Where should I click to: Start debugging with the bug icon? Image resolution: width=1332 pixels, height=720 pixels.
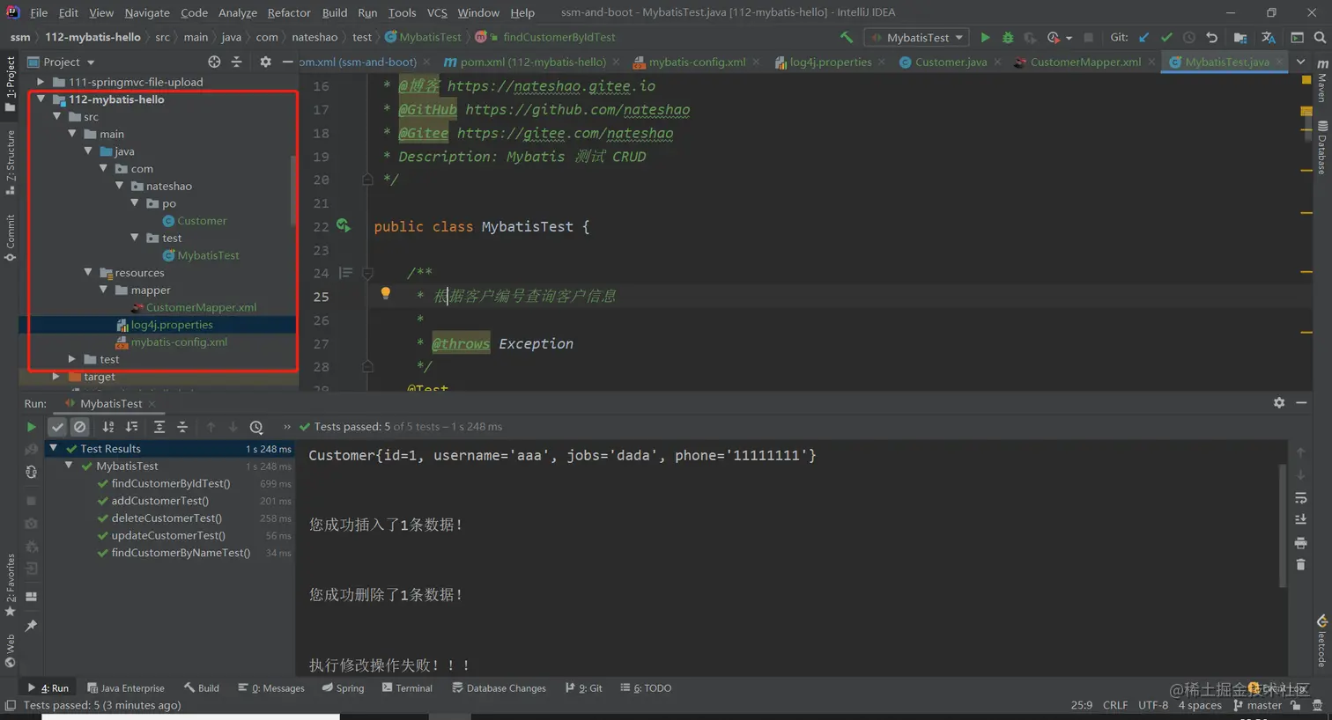pos(1008,37)
